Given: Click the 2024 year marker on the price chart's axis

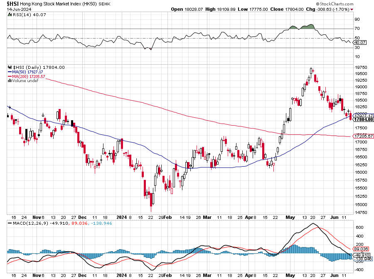Looking at the screenshot, I should tap(121, 217).
